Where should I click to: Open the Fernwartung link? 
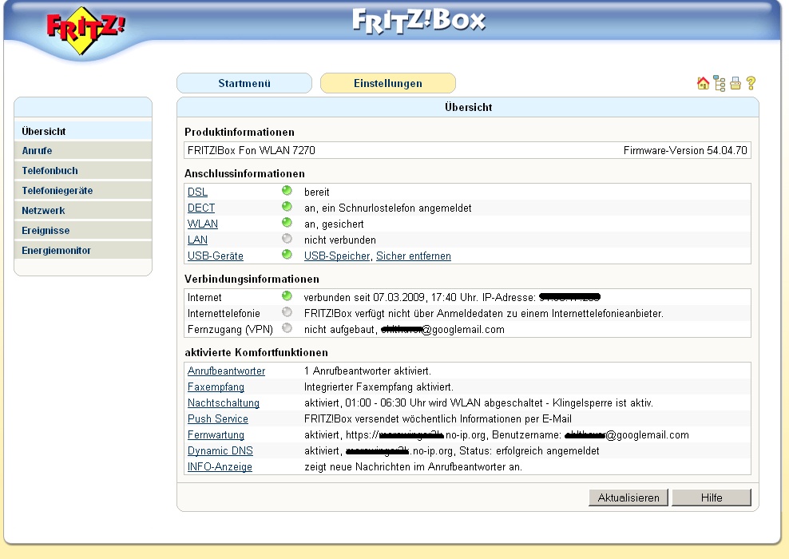point(216,434)
